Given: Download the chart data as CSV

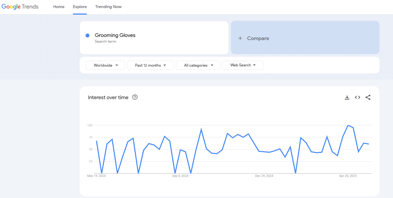Looking at the screenshot, I should (x=347, y=98).
